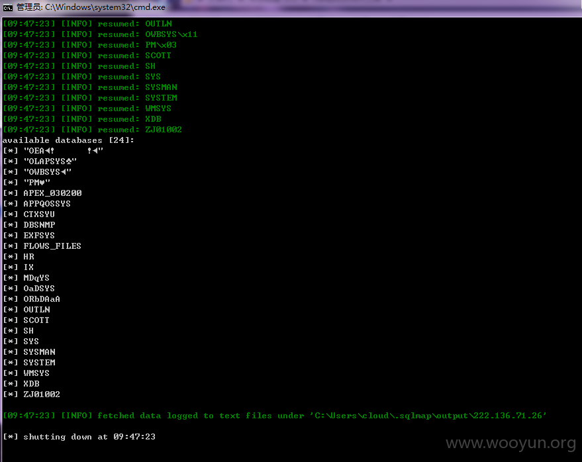Click the SCOTT entry in database list
This screenshot has height=462, width=582.
(26, 320)
